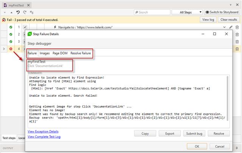The height and width of the screenshot is (153, 242).
Task: Click step 1 green passed status icon
Action: click(11, 27)
